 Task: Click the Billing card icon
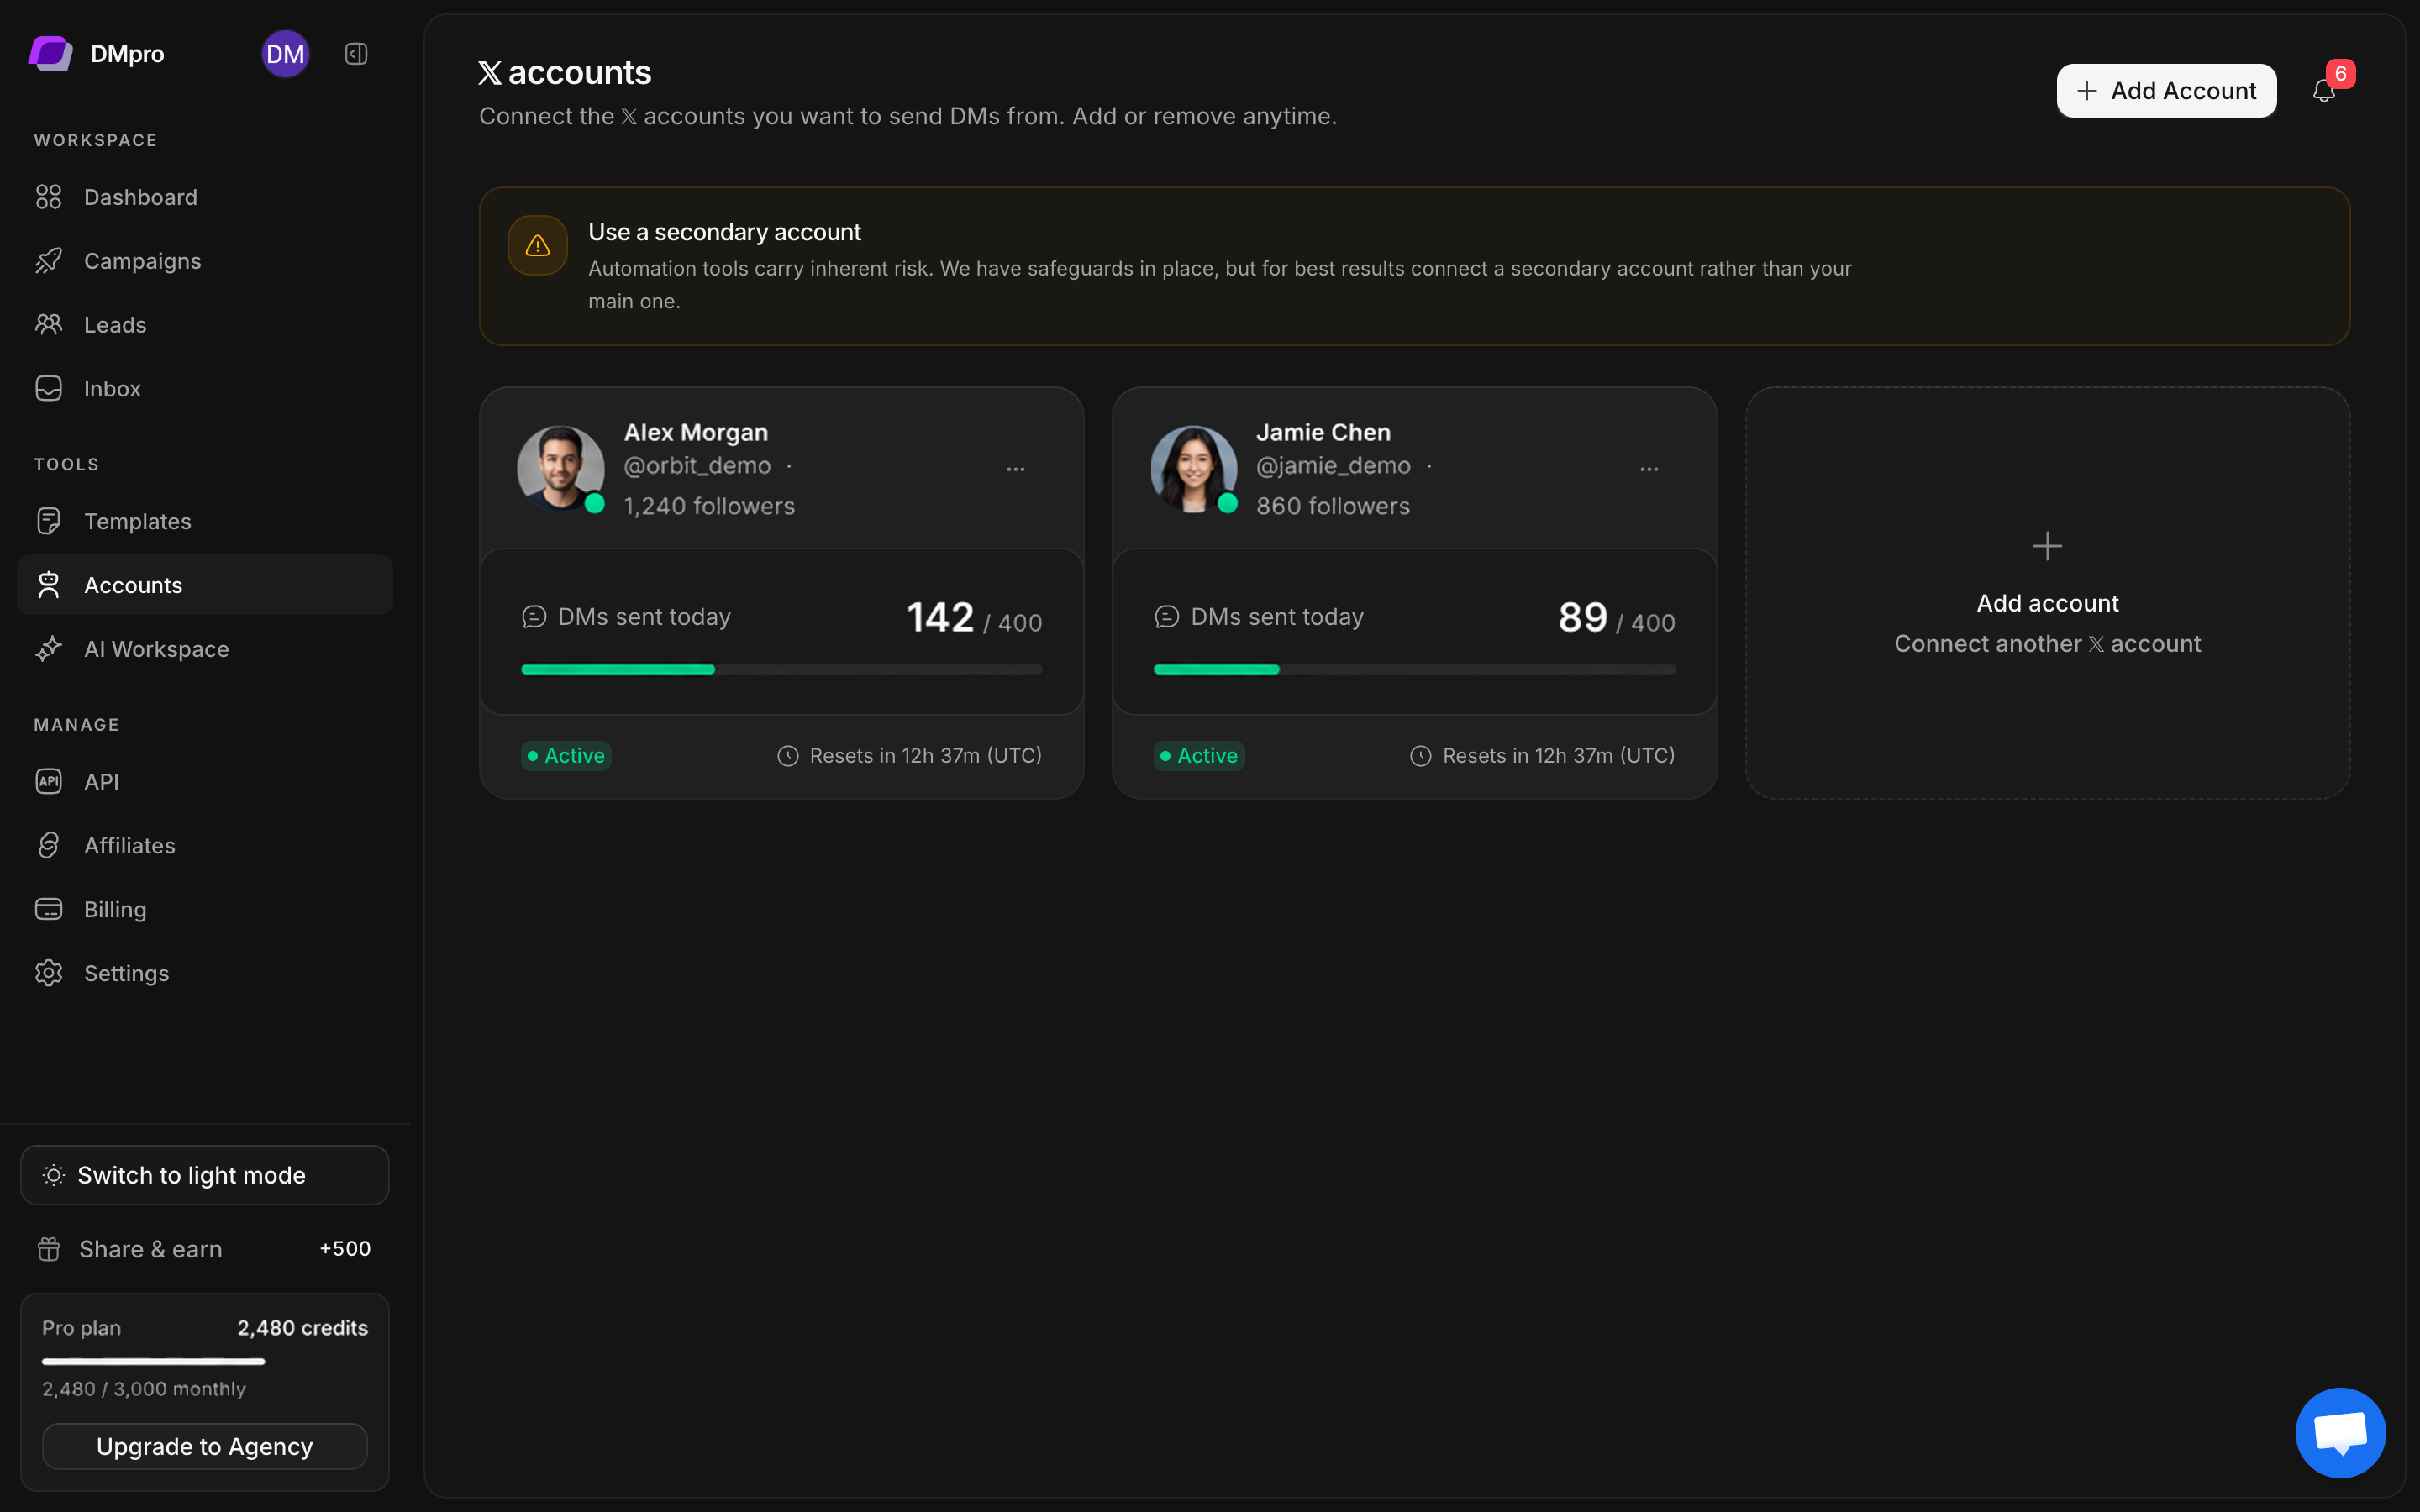(x=48, y=909)
